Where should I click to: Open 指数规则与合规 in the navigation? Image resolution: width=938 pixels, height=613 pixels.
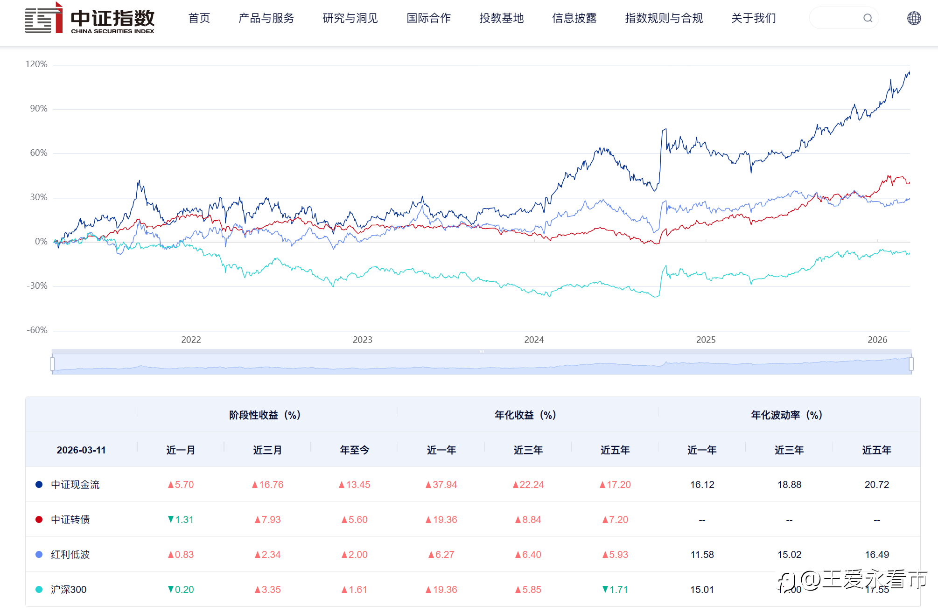664,18
